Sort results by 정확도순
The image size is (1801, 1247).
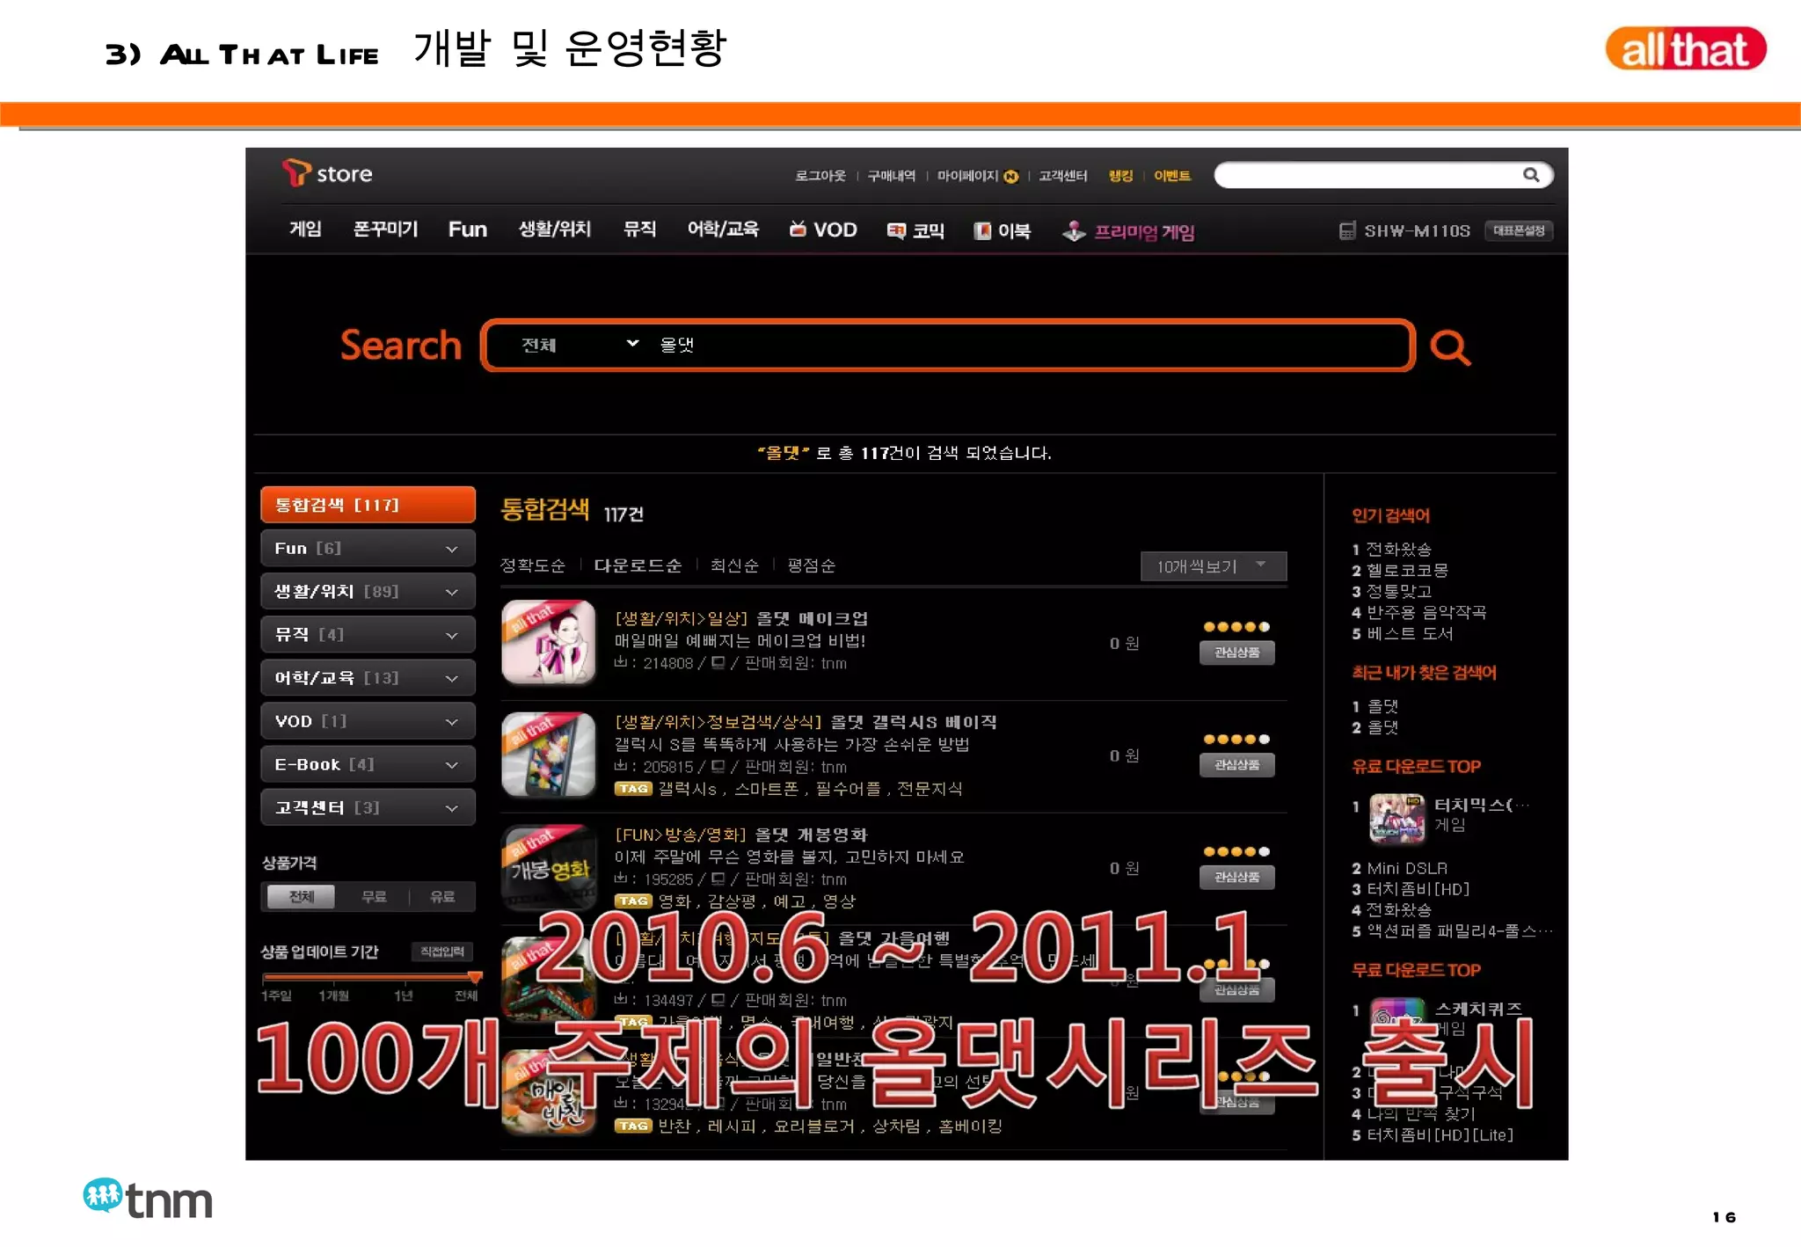click(532, 565)
